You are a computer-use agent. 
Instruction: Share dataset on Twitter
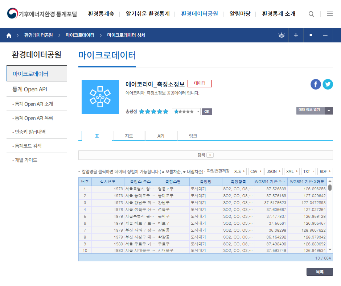pos(328,84)
